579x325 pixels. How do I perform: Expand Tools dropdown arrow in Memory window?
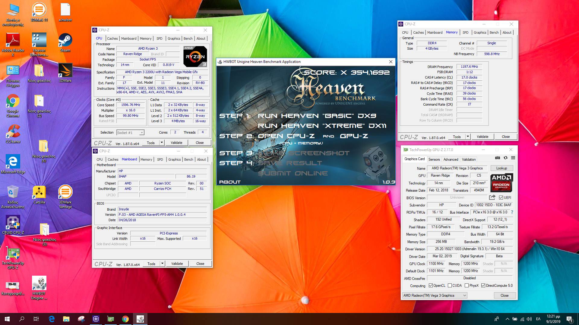click(x=468, y=137)
